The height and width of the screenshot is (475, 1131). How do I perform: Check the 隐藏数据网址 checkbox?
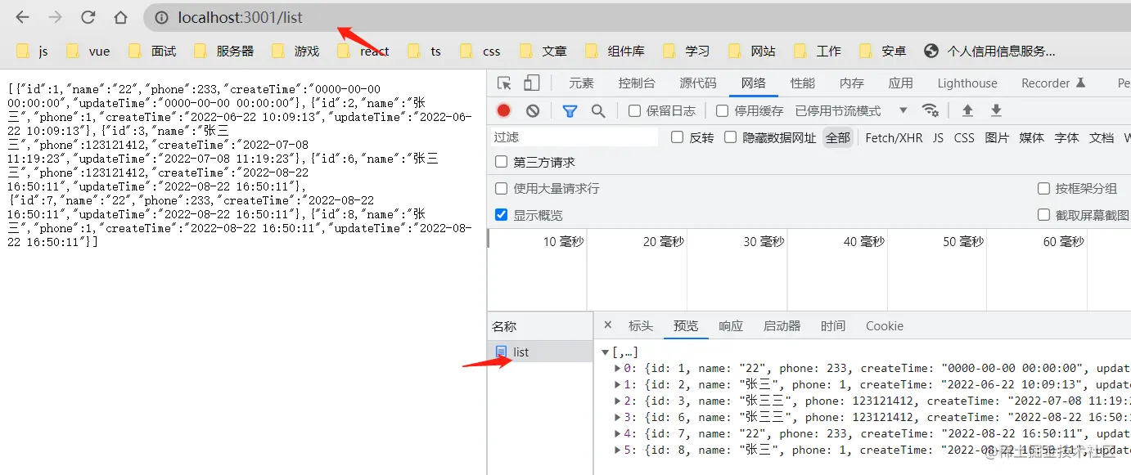(x=730, y=137)
